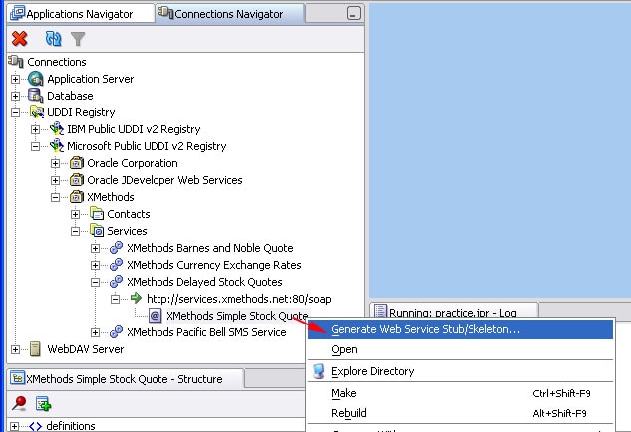Collapse the Services folder
Viewport: 631px width, 432px height.
click(75, 231)
